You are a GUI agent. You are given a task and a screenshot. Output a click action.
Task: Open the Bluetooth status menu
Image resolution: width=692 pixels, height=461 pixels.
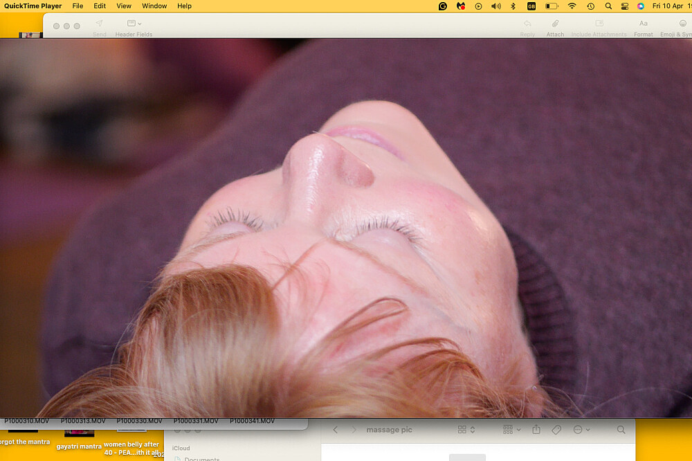[x=513, y=6]
